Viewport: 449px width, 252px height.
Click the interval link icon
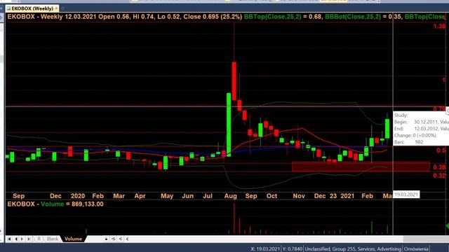click(120, 239)
